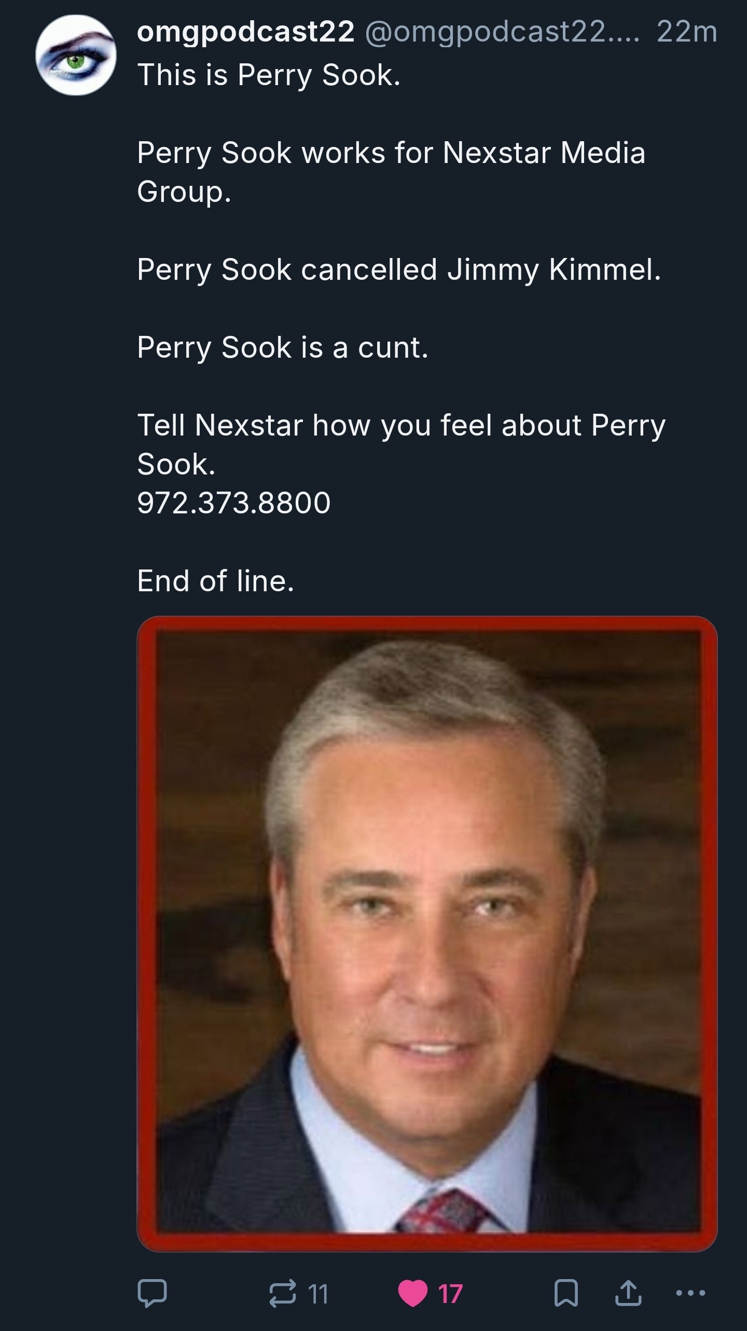747x1331 pixels.
Task: Click the "cancelled Jimmy Kimmel" sentence
Action: click(x=399, y=270)
